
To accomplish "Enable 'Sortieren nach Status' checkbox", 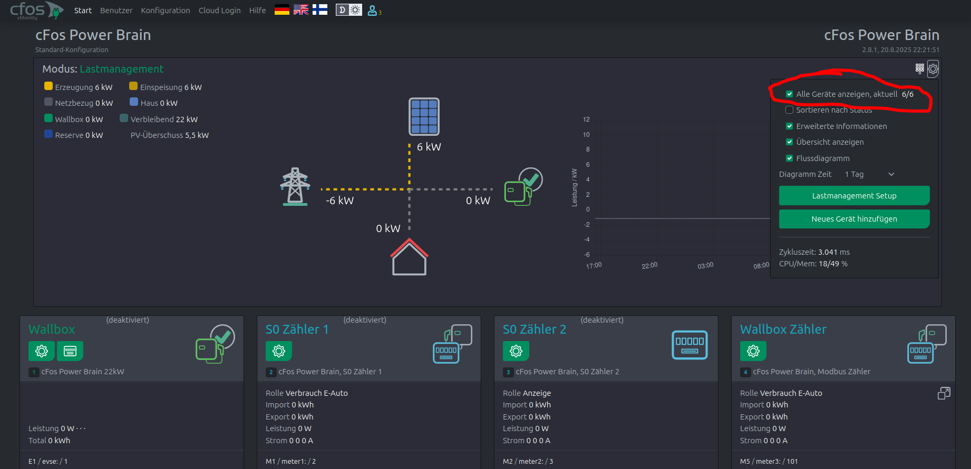I will [x=789, y=110].
